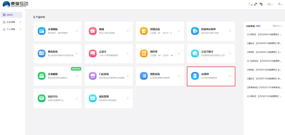Click the 东荣互动 logo
The image size is (285, 135).
point(16,4)
